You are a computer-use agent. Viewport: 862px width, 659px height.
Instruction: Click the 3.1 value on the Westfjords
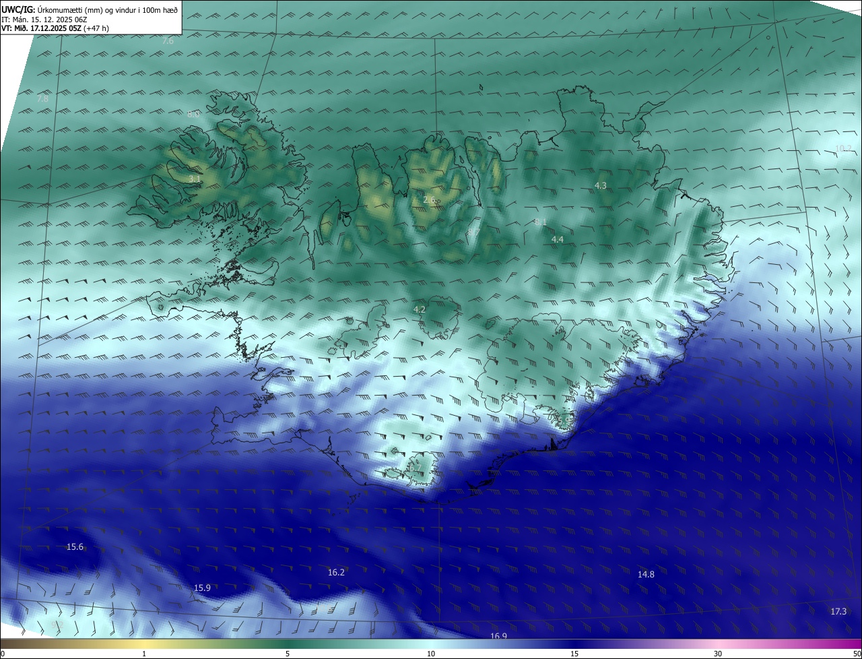(x=194, y=179)
